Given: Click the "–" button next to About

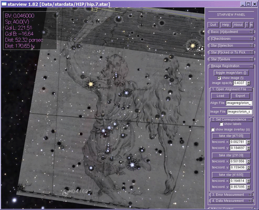Looking at the screenshot, I should pos(247,25).
